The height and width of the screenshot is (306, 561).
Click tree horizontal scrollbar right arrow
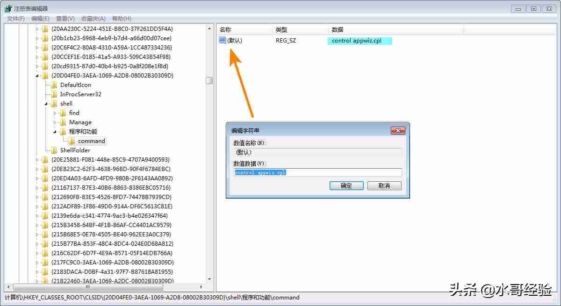pyautogui.click(x=201, y=287)
